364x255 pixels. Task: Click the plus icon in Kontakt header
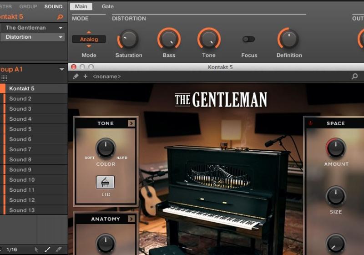coord(85,76)
